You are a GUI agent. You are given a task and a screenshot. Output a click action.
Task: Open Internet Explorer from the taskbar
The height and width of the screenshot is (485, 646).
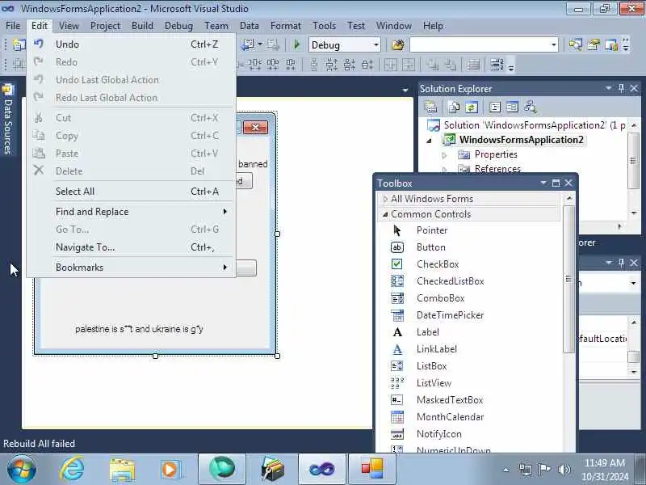pos(72,469)
